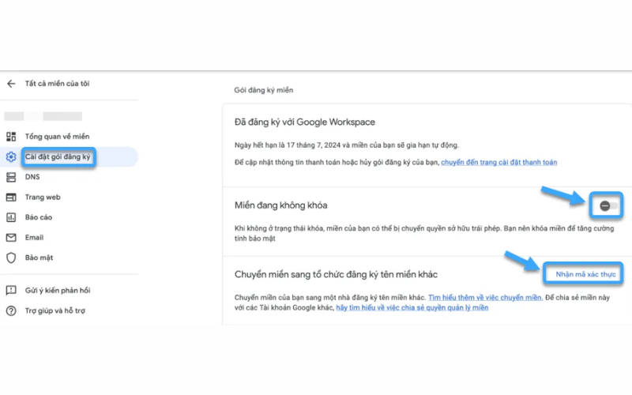This screenshot has width=632, height=395.
Task: Click the Gửi ý kiến phản hồi icon
Action: (x=11, y=291)
